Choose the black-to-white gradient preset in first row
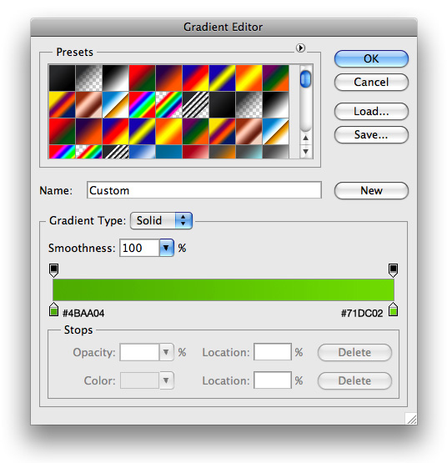Image resolution: width=447 pixels, height=463 pixels. [x=115, y=78]
